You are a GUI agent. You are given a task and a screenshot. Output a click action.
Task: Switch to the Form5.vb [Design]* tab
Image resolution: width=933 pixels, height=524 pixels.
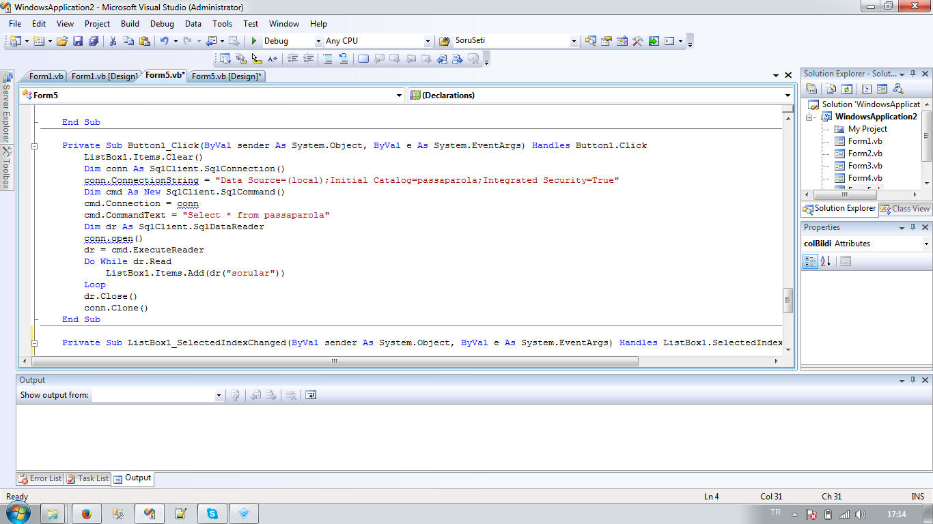pos(226,76)
